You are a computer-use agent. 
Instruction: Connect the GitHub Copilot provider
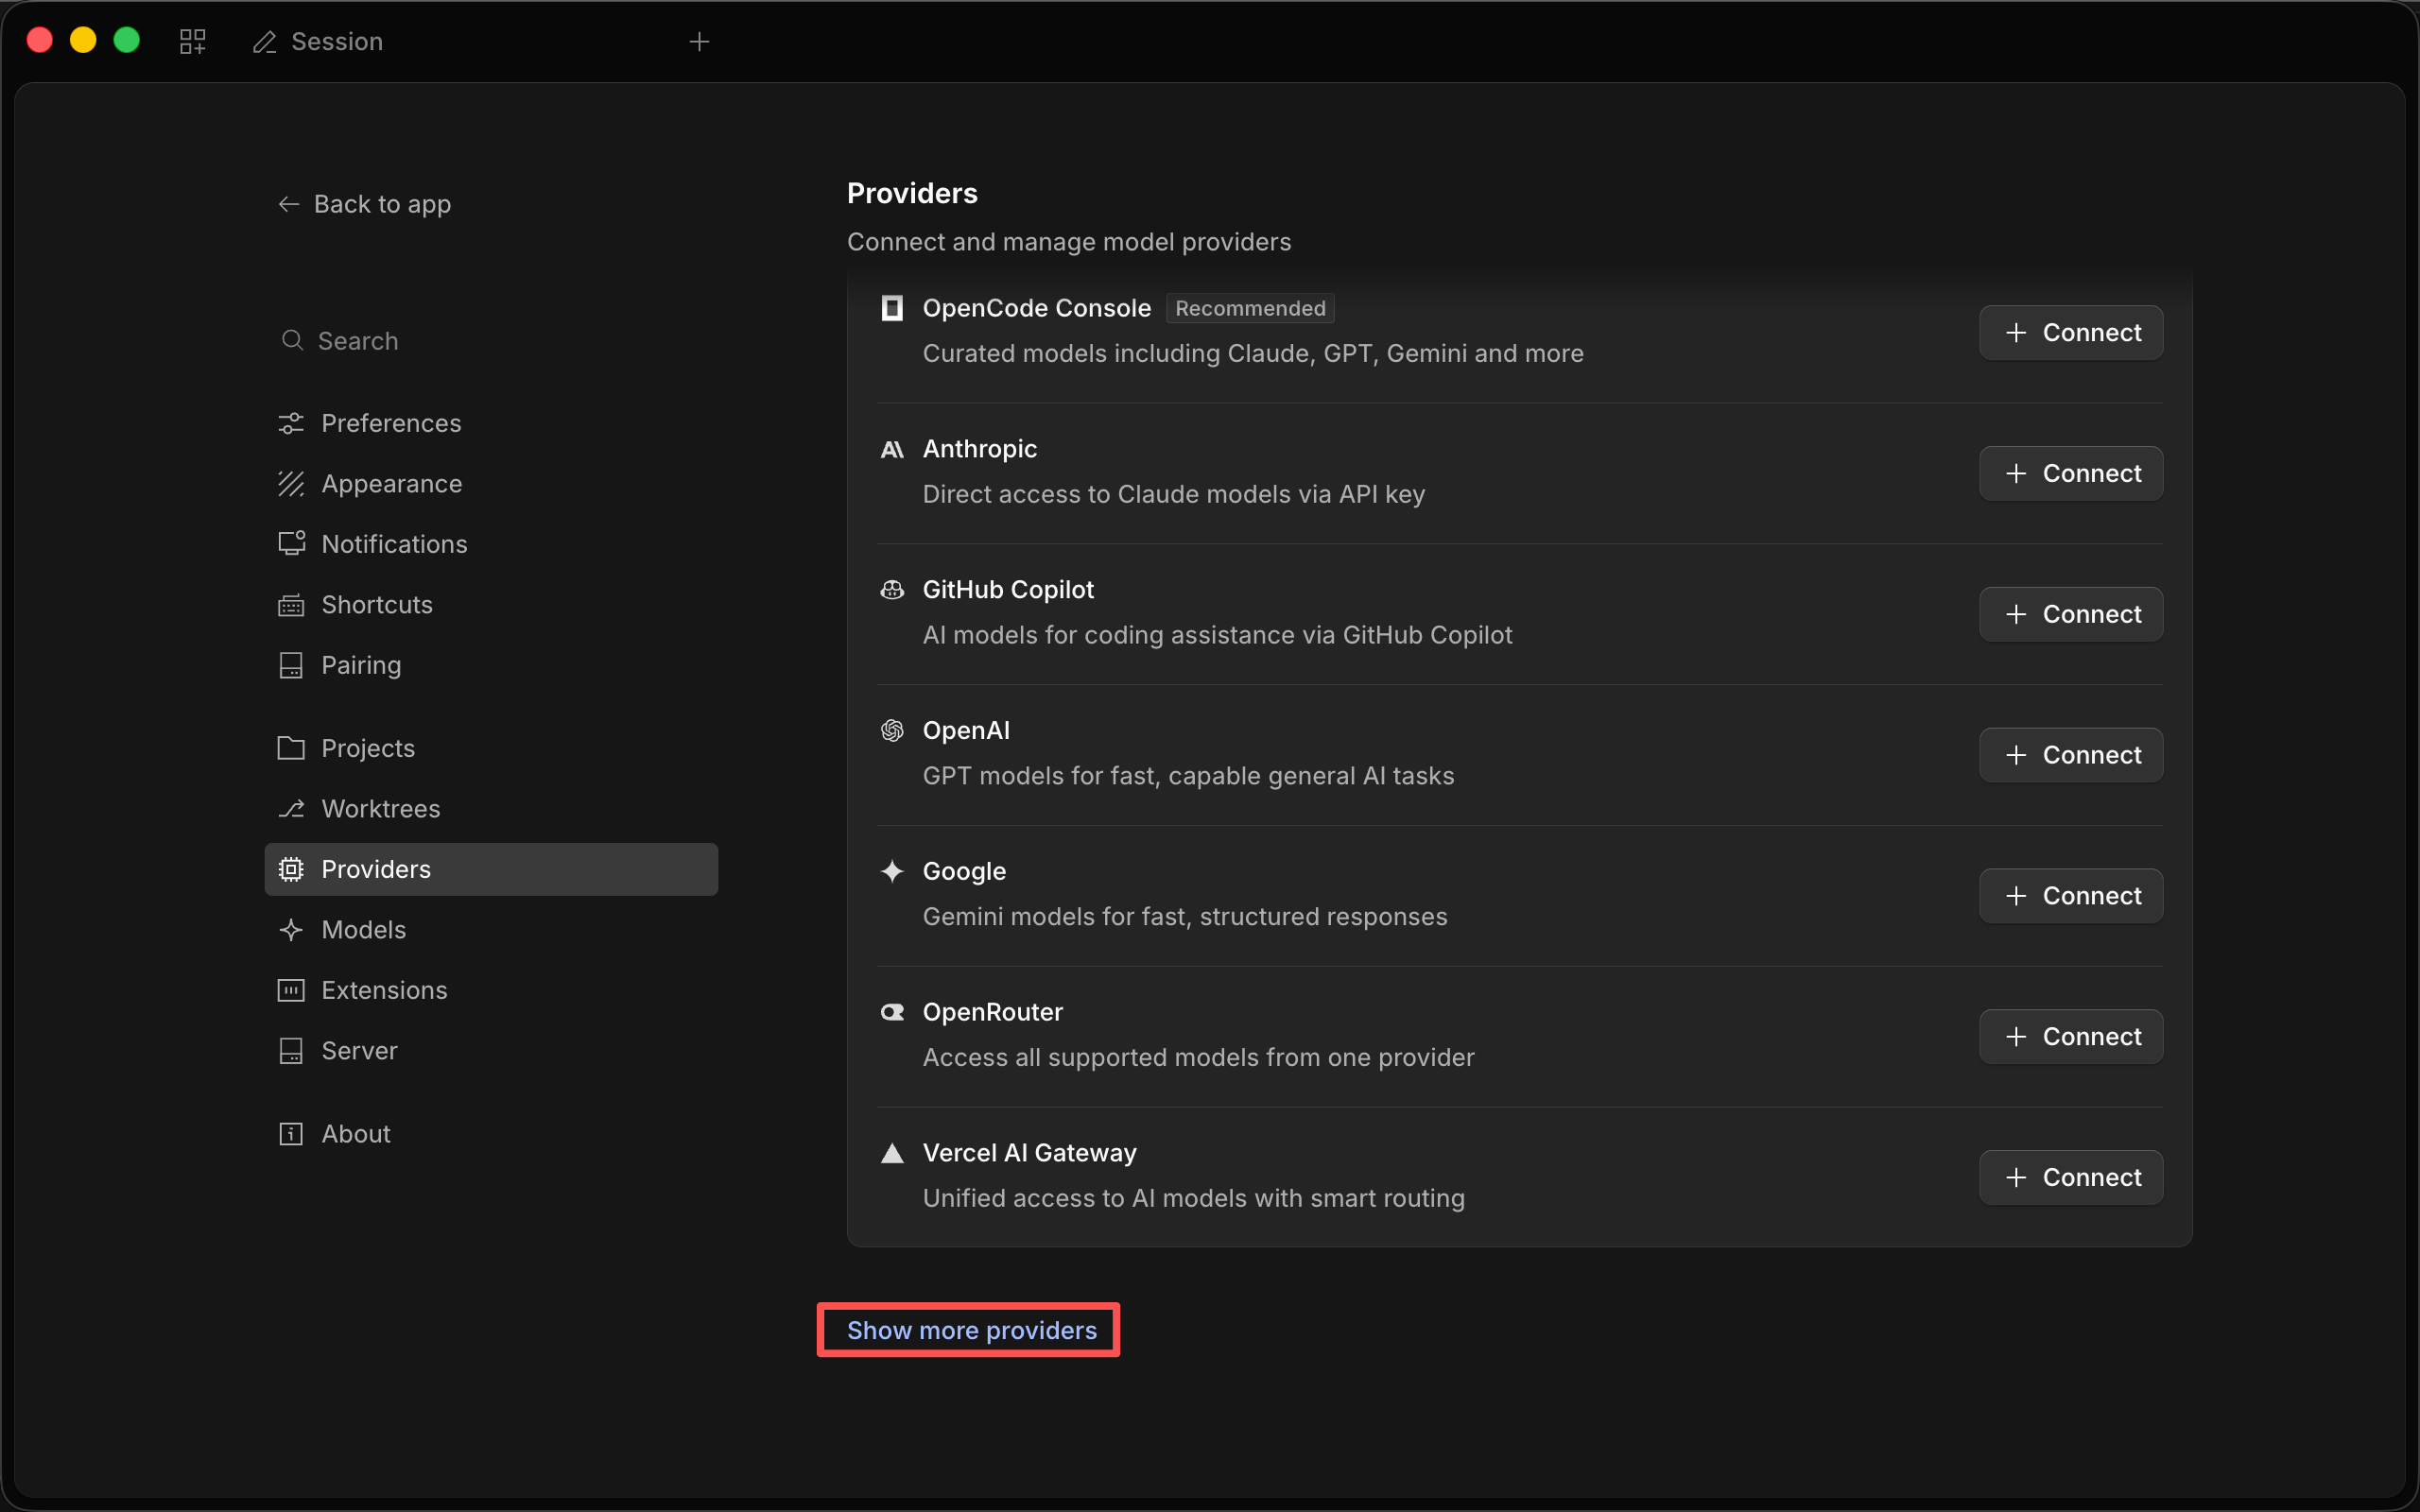[x=2071, y=614]
